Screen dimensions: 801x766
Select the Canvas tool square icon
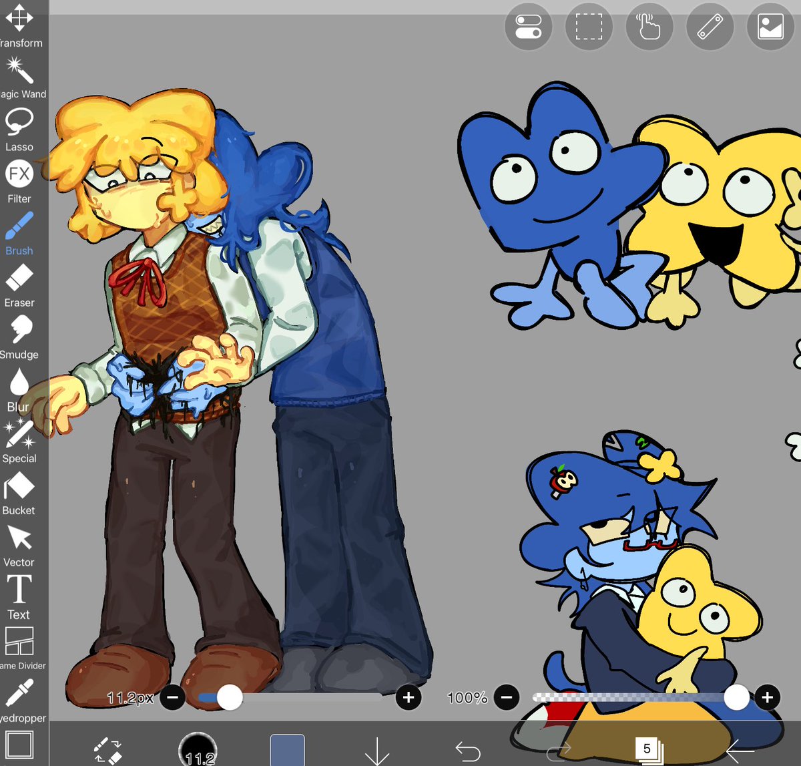[x=19, y=745]
